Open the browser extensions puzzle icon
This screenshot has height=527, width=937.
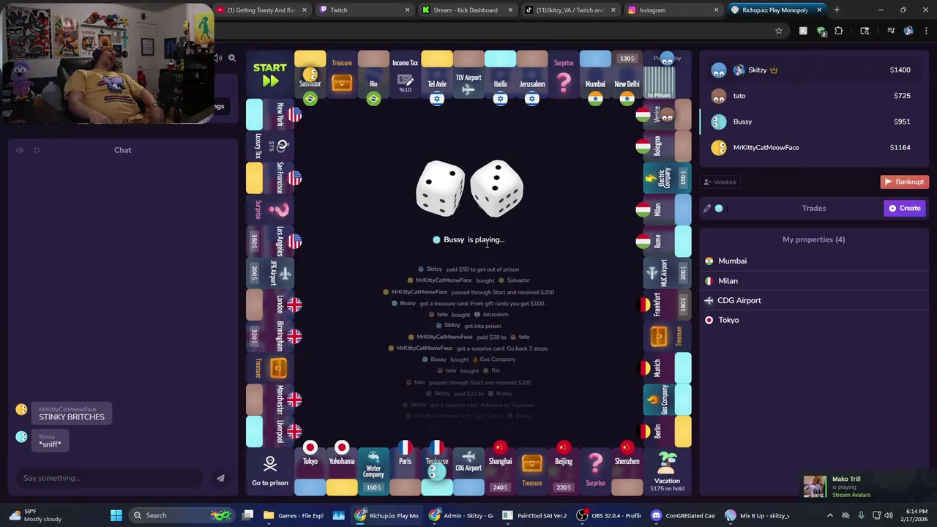click(839, 31)
